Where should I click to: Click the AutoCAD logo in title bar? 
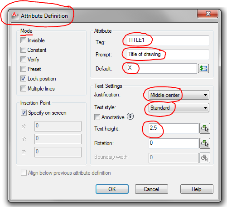coord(15,16)
